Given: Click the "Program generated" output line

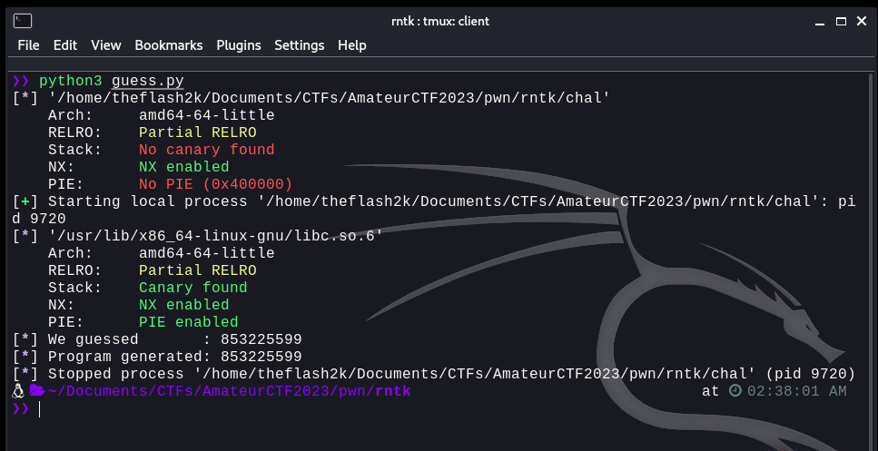Looking at the screenshot, I should tap(174, 357).
